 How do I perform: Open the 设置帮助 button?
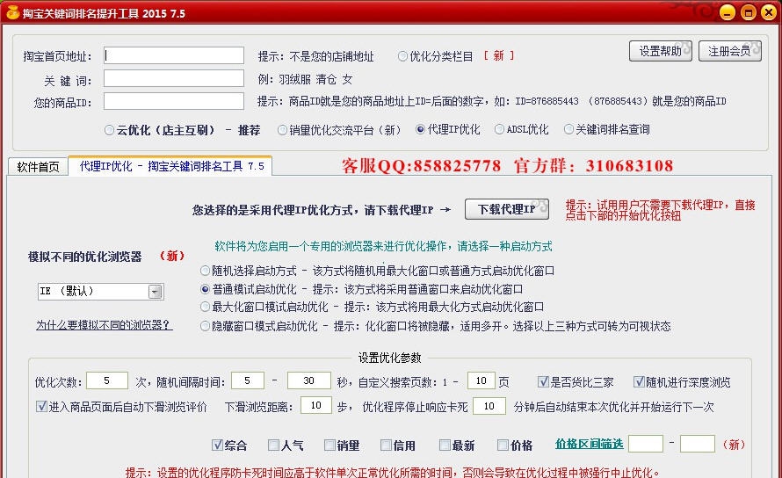(661, 51)
